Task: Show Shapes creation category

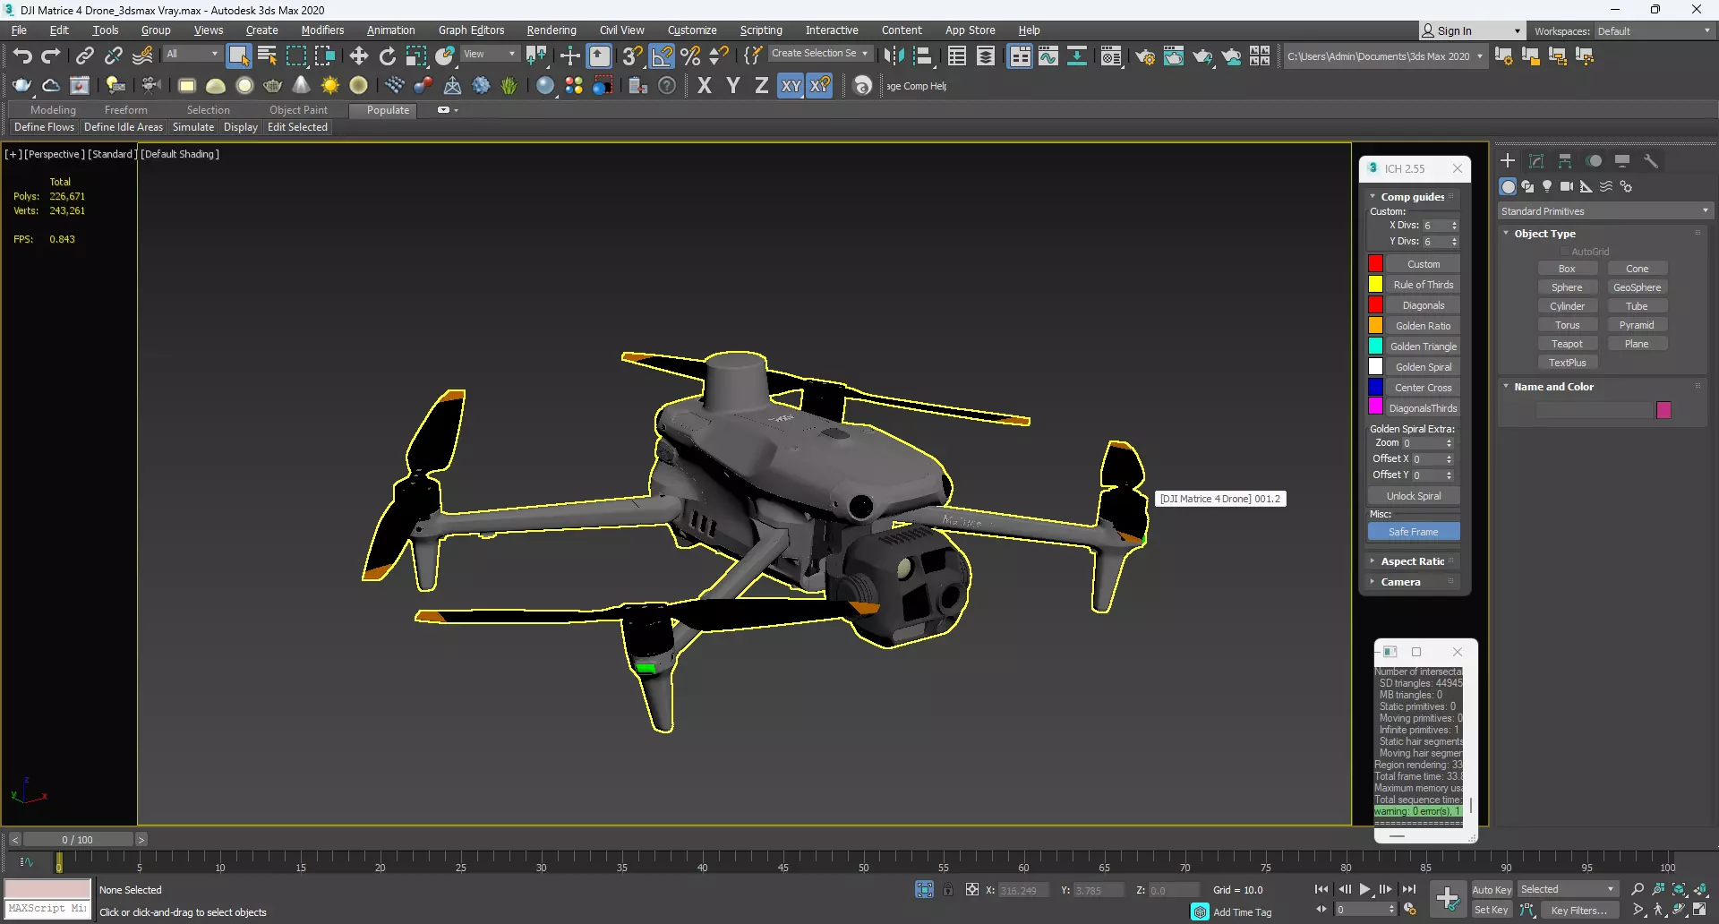Action: (x=1527, y=186)
